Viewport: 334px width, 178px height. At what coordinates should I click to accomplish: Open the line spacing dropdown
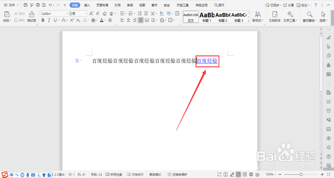tap(156, 20)
